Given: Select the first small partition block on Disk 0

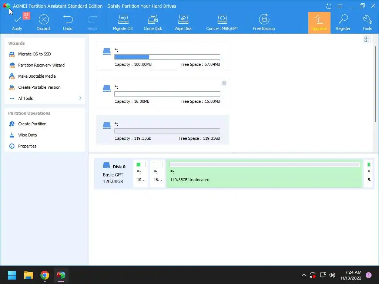Looking at the screenshot, I should click(x=141, y=173).
